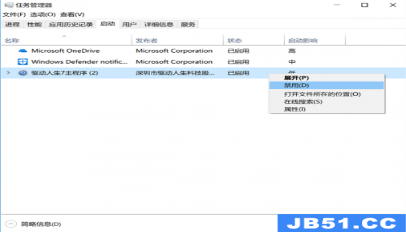
Task: Choose 打开文件所在的位置(O) in context menu
Action: pos(327,94)
